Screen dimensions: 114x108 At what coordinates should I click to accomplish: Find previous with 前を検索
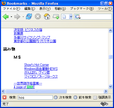(82, 97)
